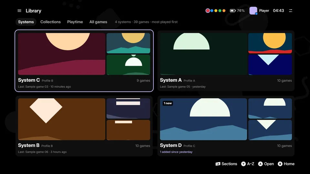Viewport: 310px width, 174px height.
Task: Open quick settings sliders icon
Action: point(291,11)
